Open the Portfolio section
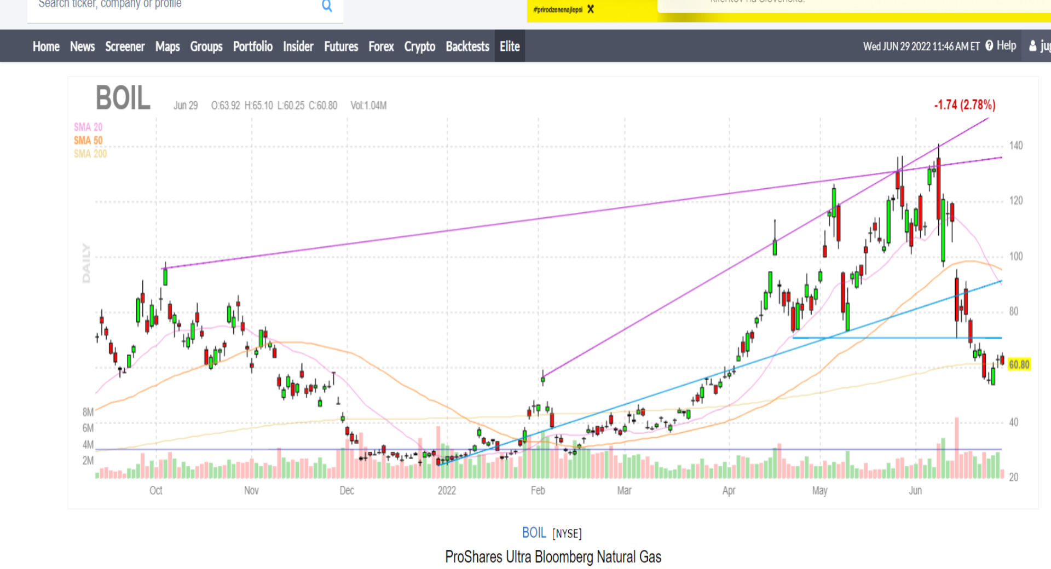This screenshot has width=1051, height=569. [x=253, y=47]
